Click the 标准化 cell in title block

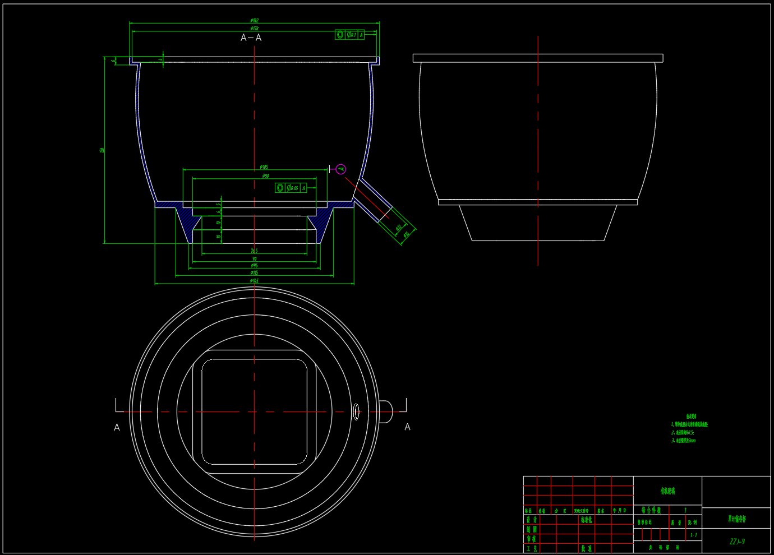(586, 520)
